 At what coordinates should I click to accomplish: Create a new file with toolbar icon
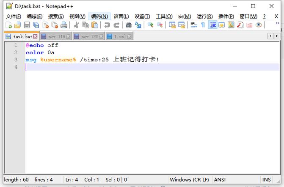tap(8, 25)
